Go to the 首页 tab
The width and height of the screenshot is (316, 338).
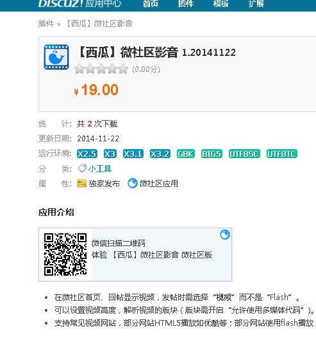point(150,3)
